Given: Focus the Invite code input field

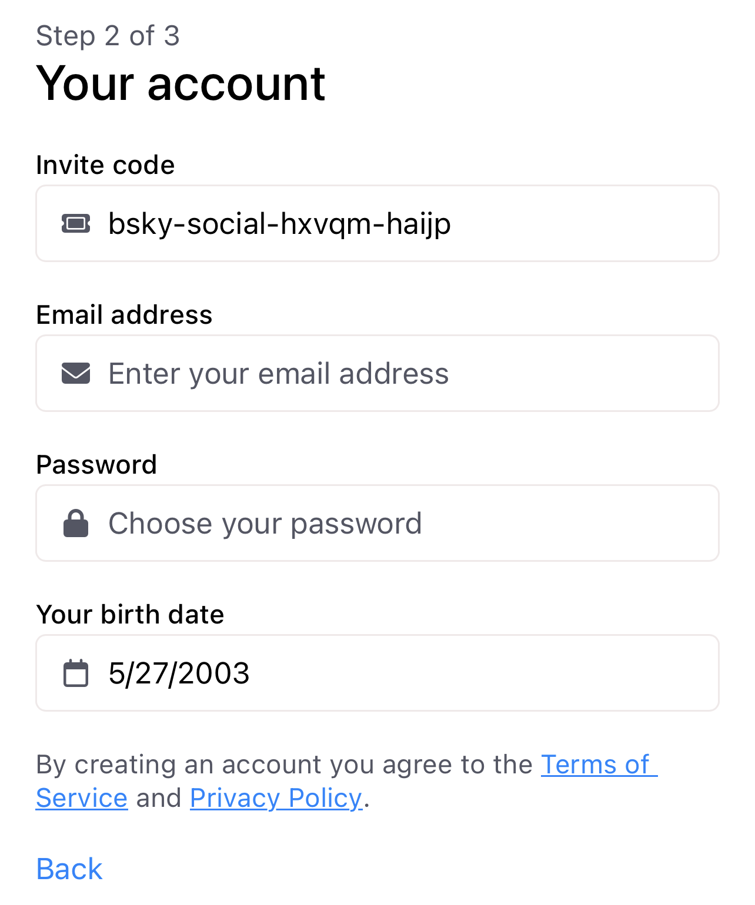Looking at the screenshot, I should [x=377, y=223].
